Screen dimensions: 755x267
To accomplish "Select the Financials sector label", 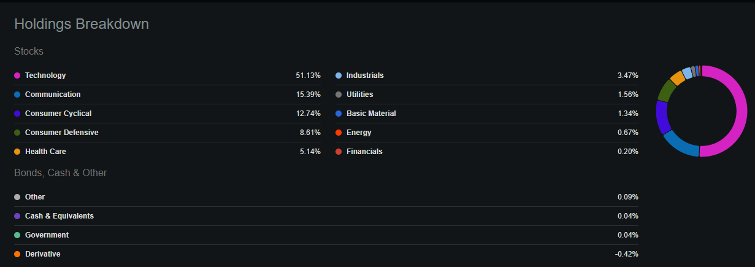I will (364, 152).
